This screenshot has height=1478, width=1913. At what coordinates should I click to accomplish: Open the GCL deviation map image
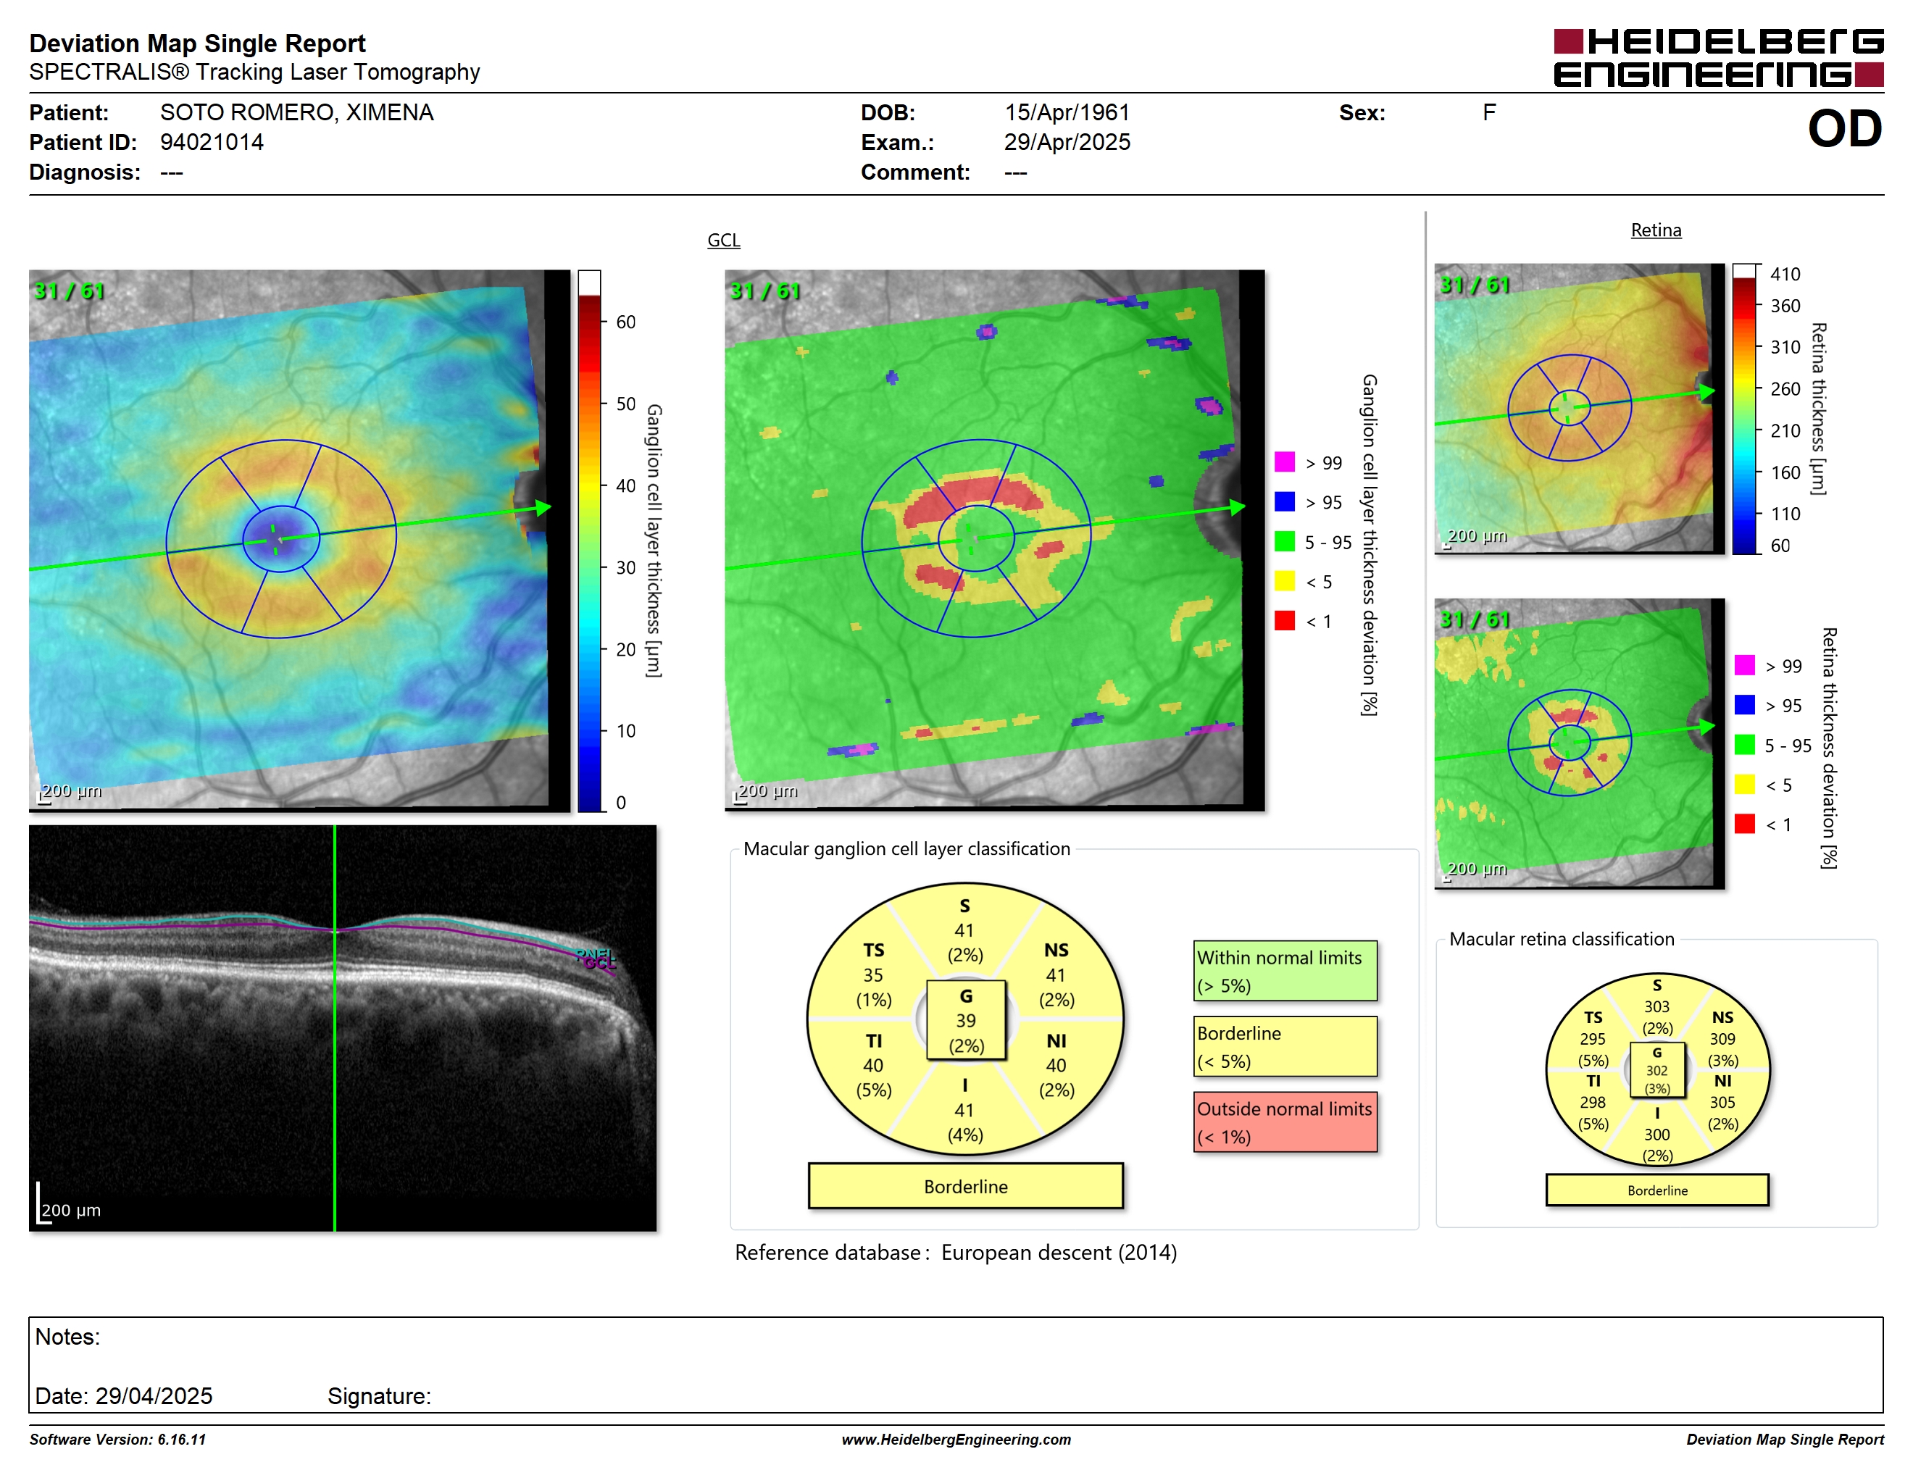[x=994, y=540]
